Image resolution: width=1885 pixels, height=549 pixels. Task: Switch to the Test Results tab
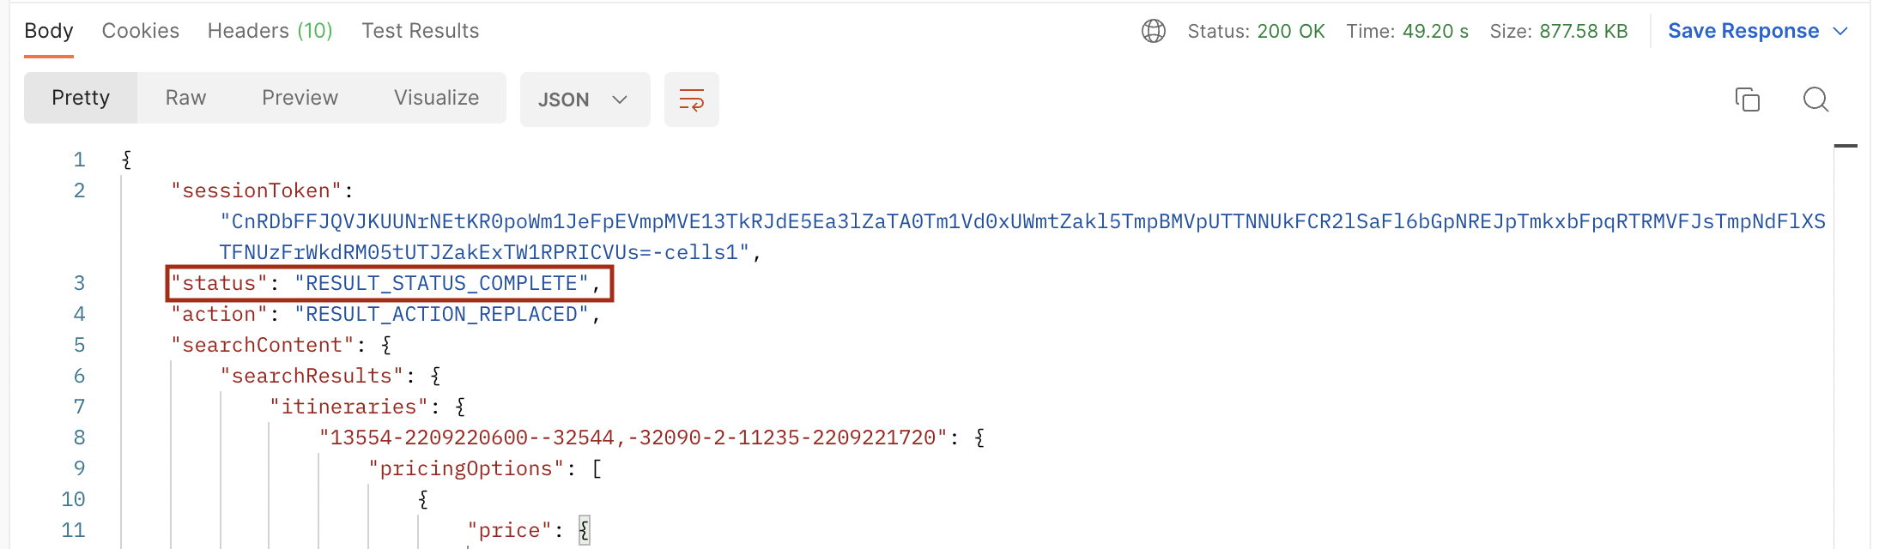click(x=421, y=32)
